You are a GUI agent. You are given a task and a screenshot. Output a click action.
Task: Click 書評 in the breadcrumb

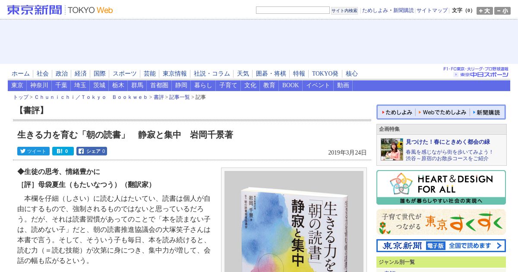click(x=158, y=98)
